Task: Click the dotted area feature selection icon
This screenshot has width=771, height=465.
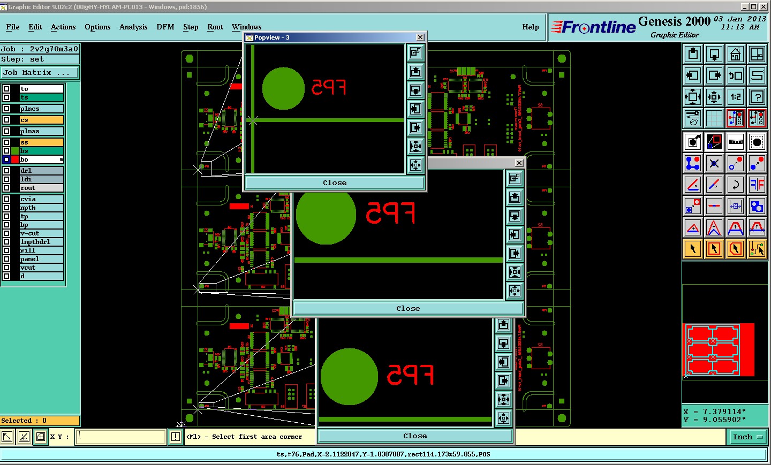Action: coord(757,142)
